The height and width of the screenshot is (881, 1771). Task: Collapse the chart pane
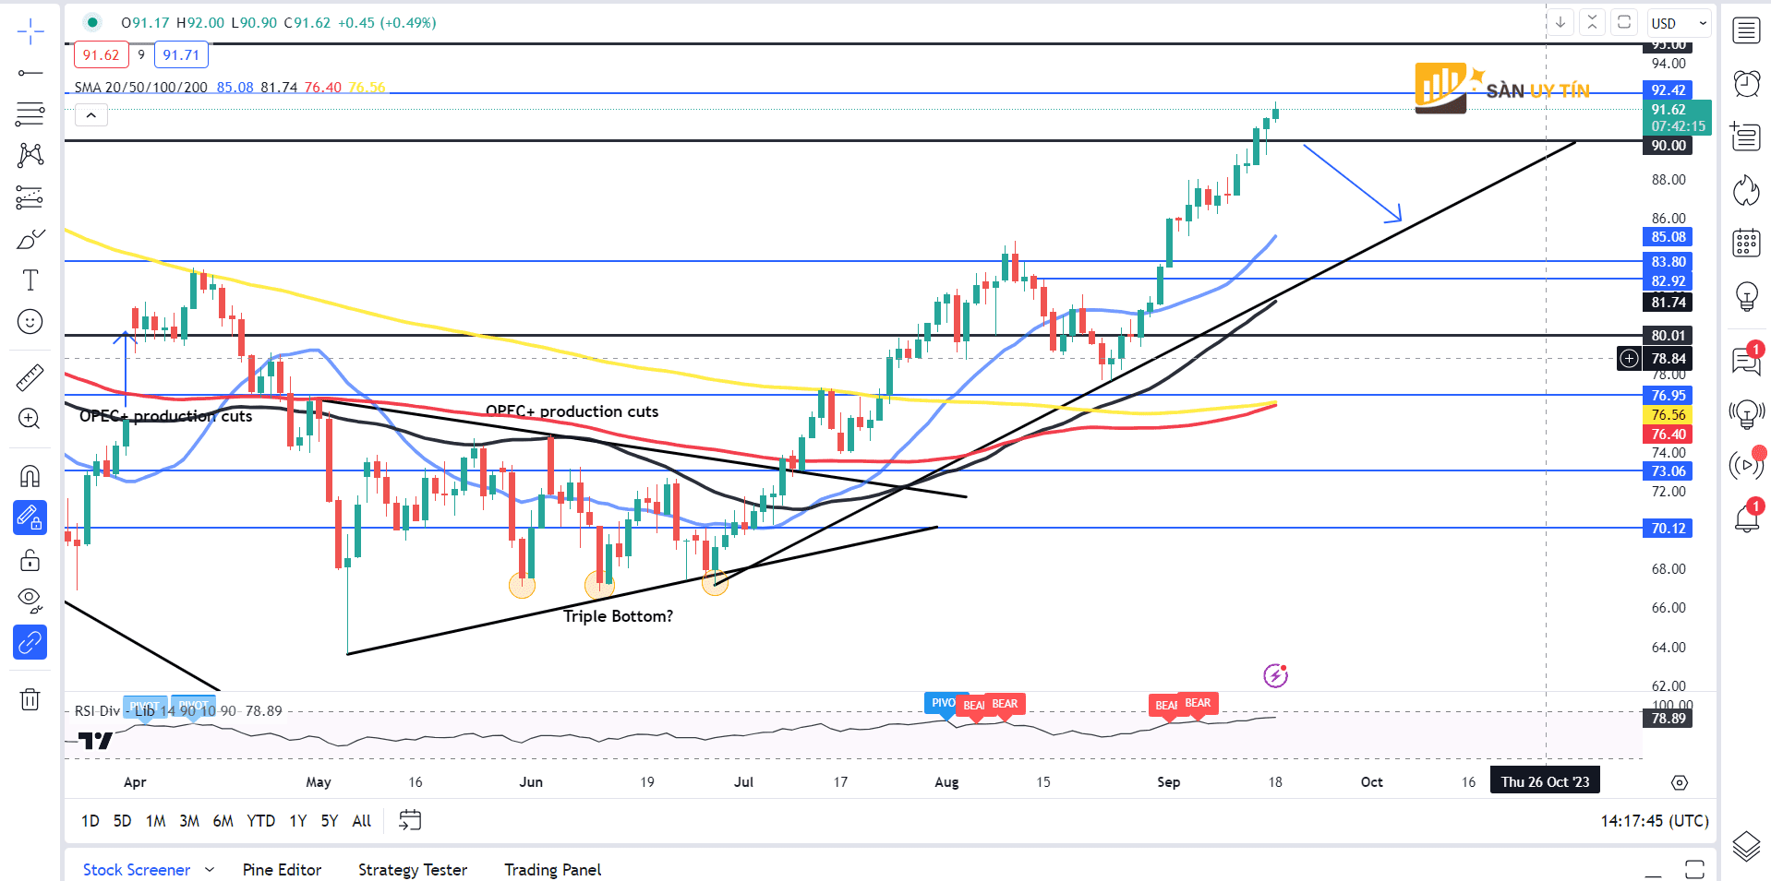(x=1592, y=22)
